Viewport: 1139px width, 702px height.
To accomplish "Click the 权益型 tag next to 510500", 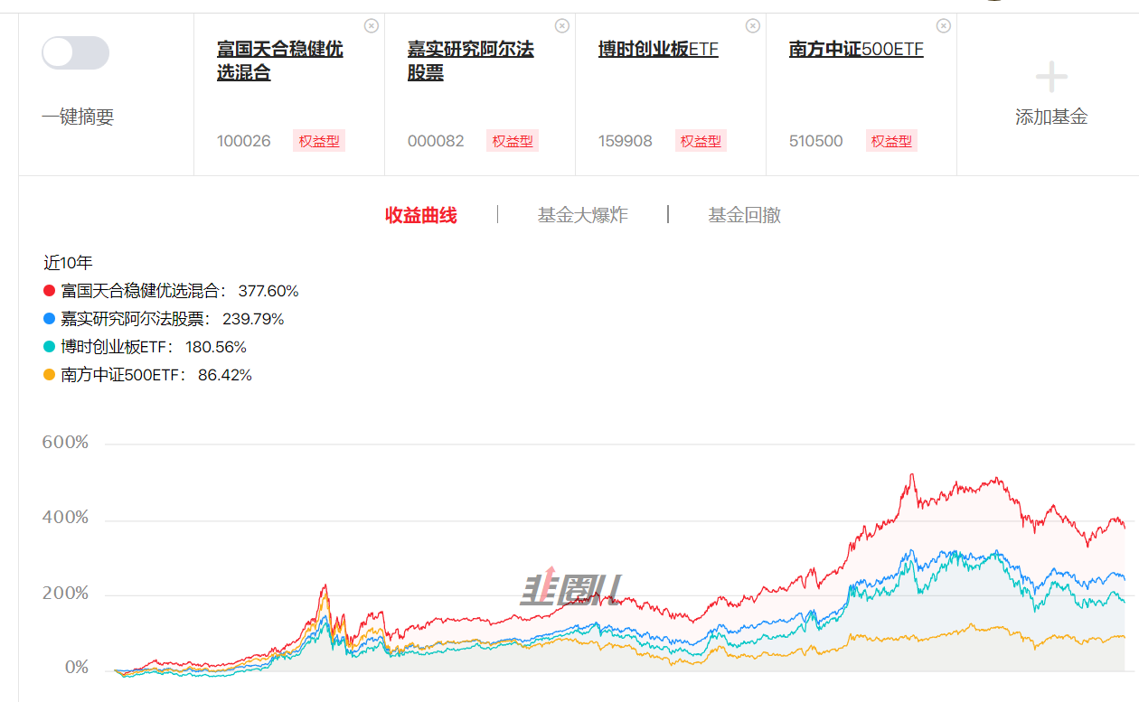I will tap(891, 141).
